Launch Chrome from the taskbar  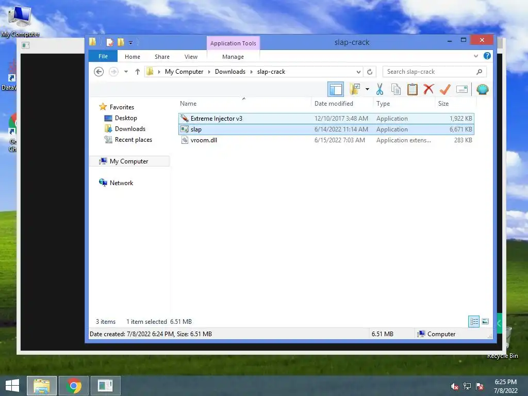point(73,386)
